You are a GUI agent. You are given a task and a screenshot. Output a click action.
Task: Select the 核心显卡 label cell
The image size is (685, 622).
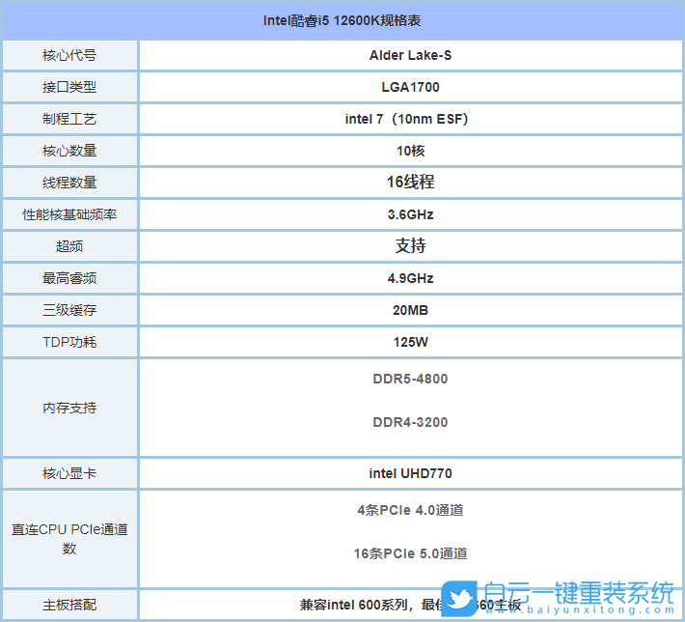(69, 473)
